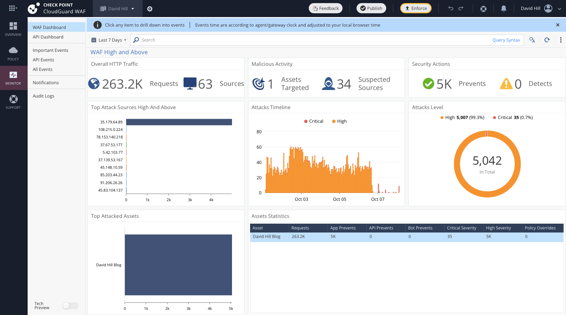Sort by the Critical Severity column header
This screenshot has width=566, height=315.
[464, 228]
